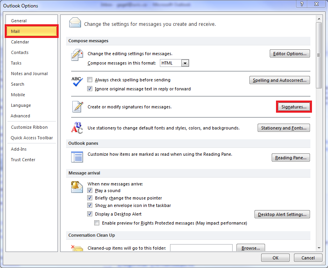Open Editor Options
The width and height of the screenshot is (328, 268).
290,54
